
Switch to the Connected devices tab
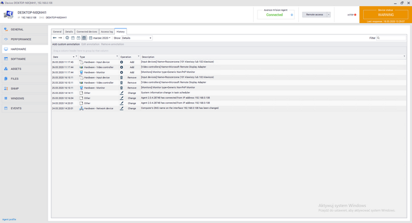click(87, 32)
